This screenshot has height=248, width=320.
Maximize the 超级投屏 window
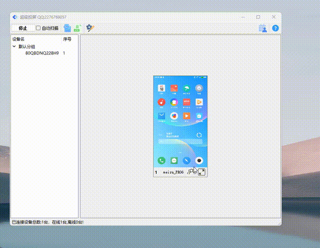point(258,17)
